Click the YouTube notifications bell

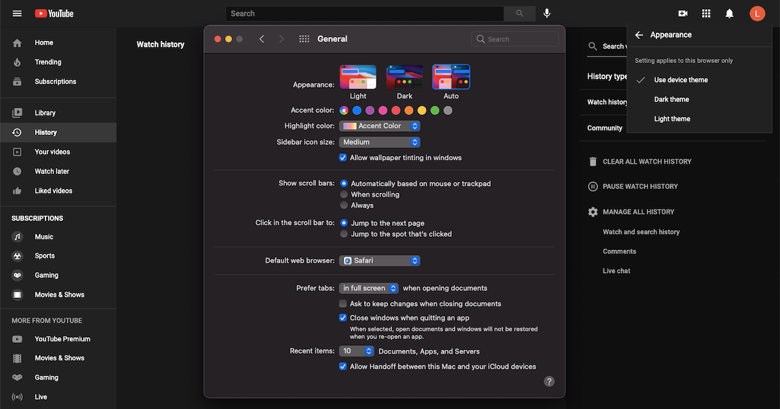pos(729,13)
